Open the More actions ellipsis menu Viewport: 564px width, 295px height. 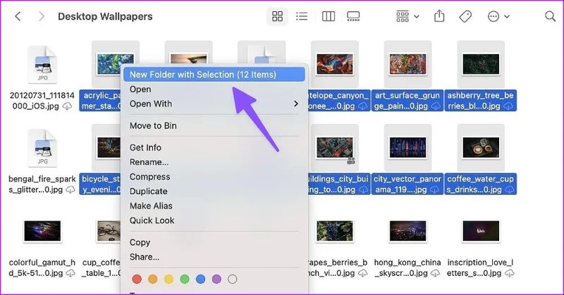point(498,16)
